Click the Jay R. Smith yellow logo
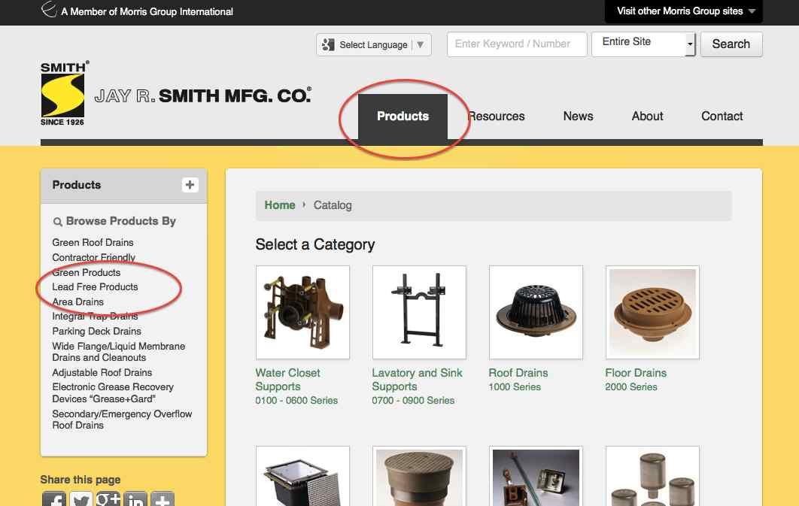The width and height of the screenshot is (799, 506). tap(63, 93)
